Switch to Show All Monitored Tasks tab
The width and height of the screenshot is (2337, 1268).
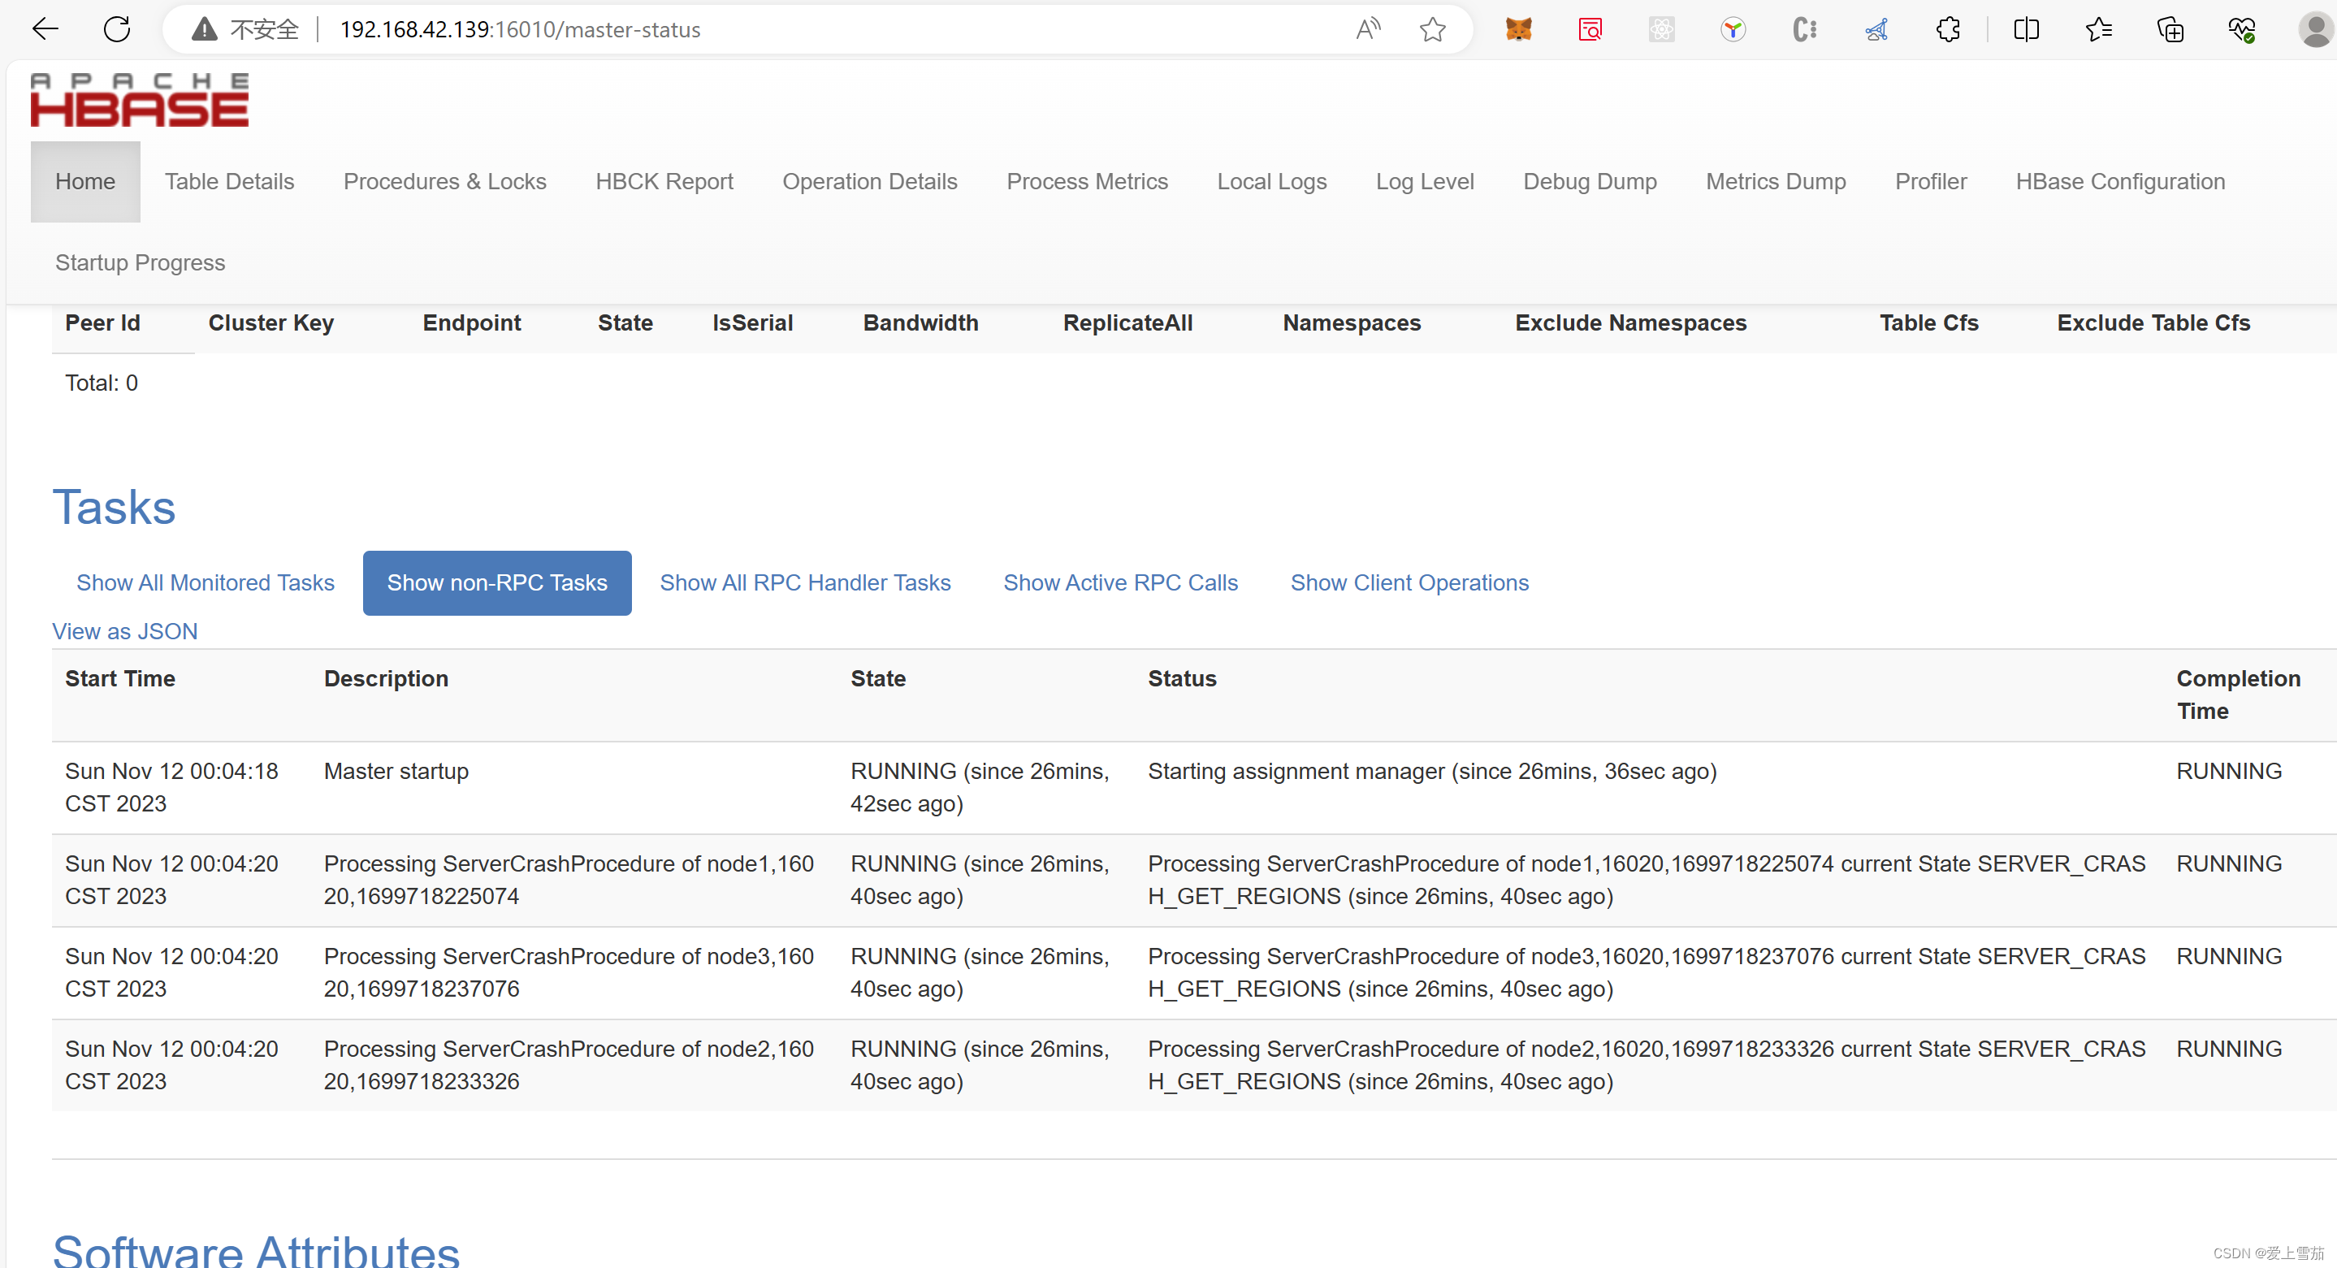tap(205, 582)
